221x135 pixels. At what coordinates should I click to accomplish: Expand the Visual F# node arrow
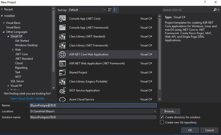coord(8,86)
